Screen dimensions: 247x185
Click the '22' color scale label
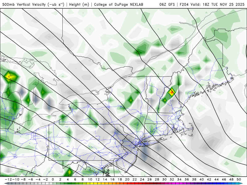(135, 179)
